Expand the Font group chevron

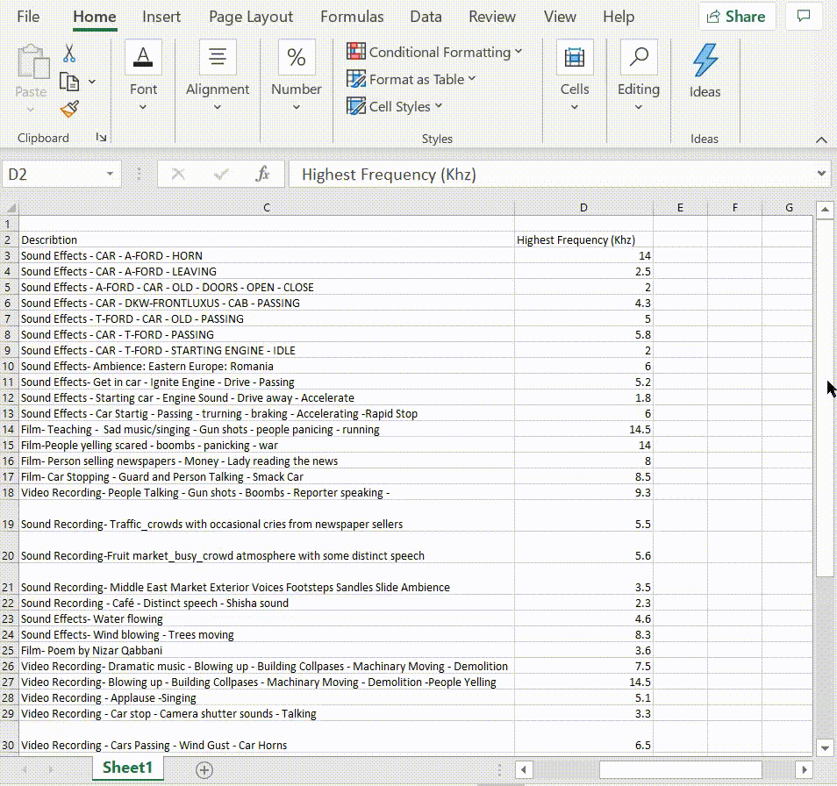click(x=143, y=107)
